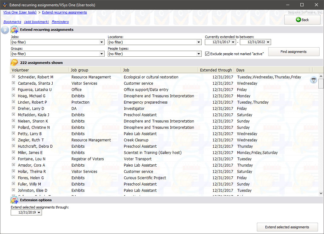
Task: Open the Extend selected assignments through date dropdown
Action: pyautogui.click(x=38, y=212)
